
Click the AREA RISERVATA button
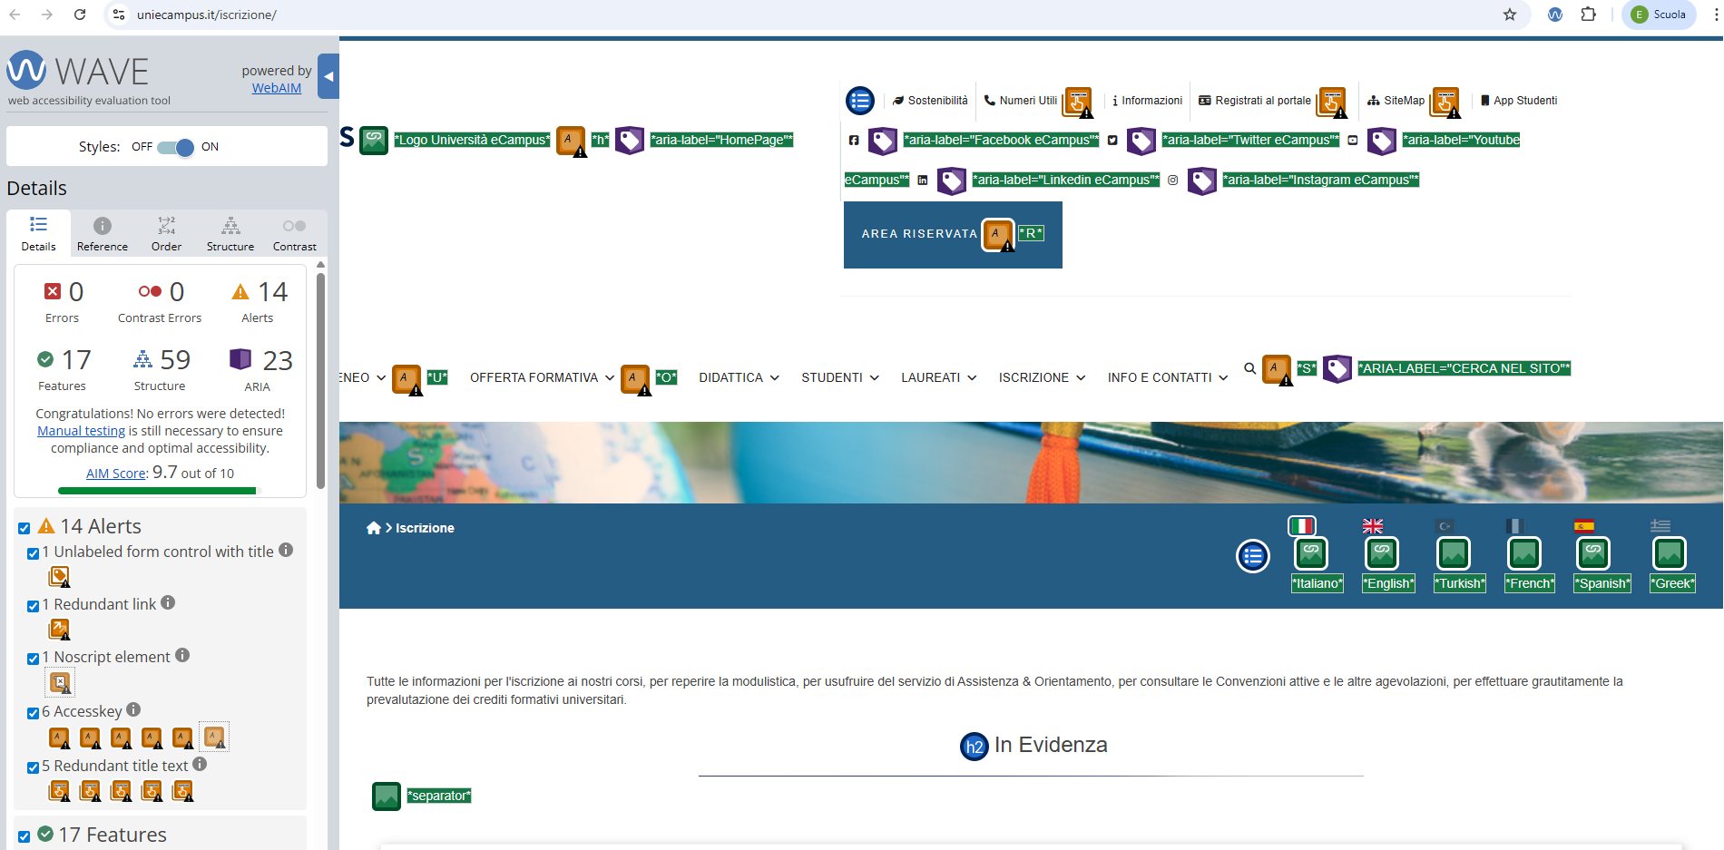(918, 234)
